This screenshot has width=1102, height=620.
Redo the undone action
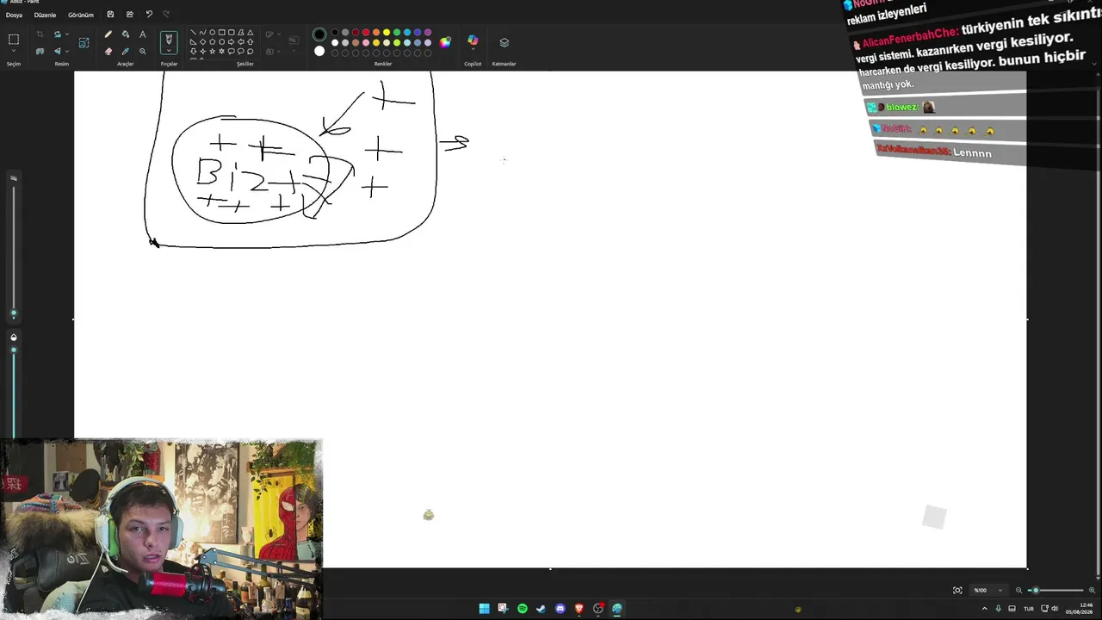[166, 15]
